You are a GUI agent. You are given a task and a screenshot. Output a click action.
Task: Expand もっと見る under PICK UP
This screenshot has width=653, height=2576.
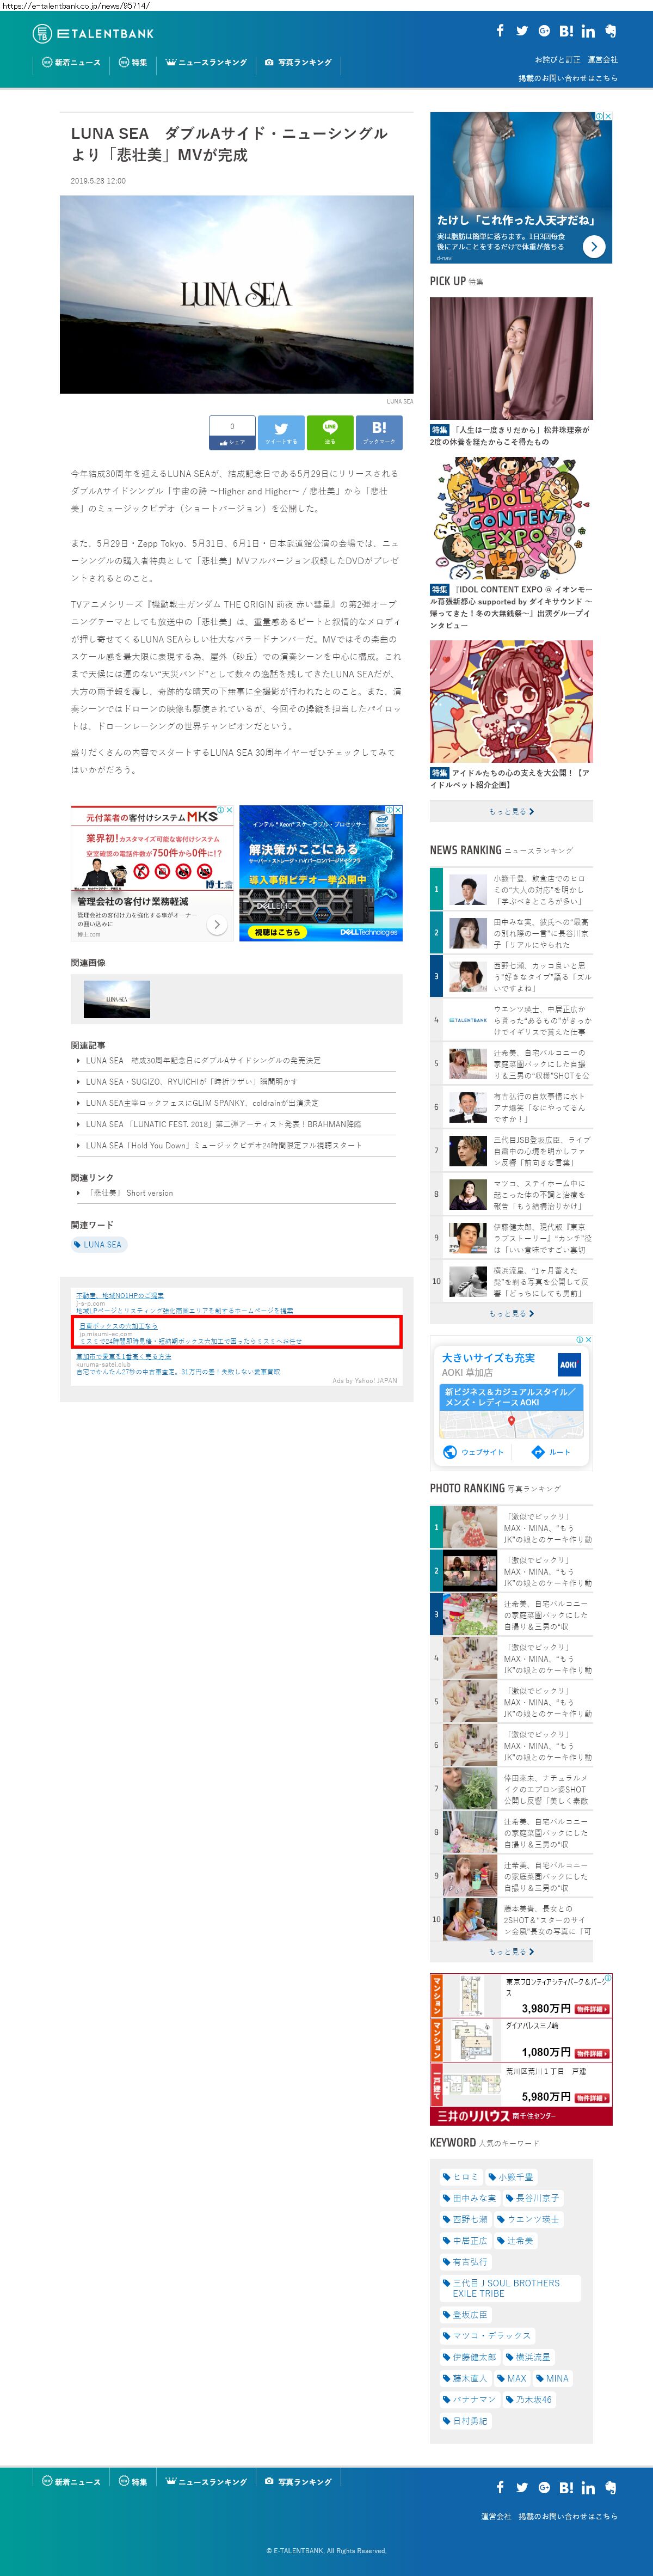511,811
